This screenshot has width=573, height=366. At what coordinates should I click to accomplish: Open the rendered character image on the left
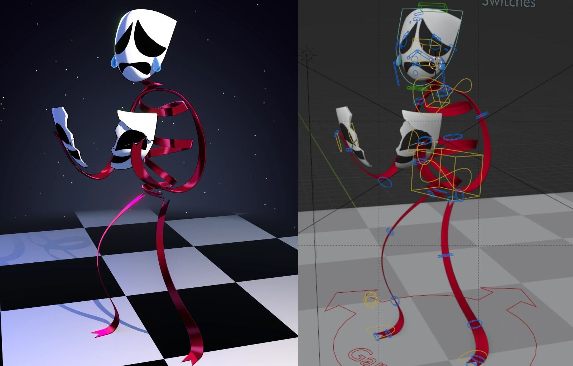pos(149,183)
